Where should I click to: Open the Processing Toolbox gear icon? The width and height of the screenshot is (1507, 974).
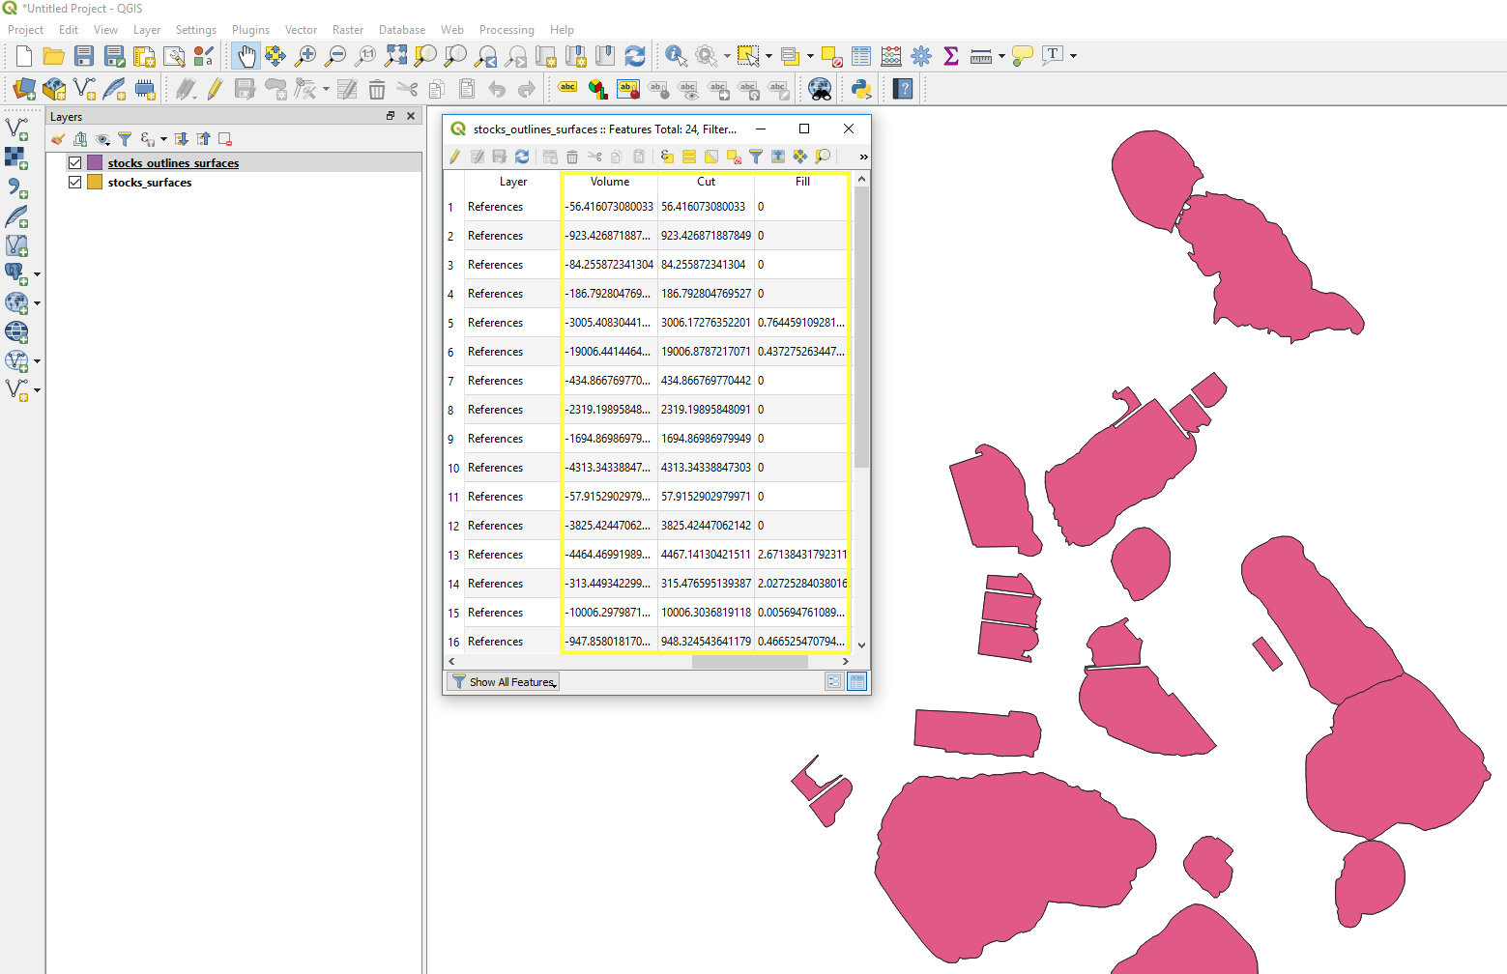(921, 56)
